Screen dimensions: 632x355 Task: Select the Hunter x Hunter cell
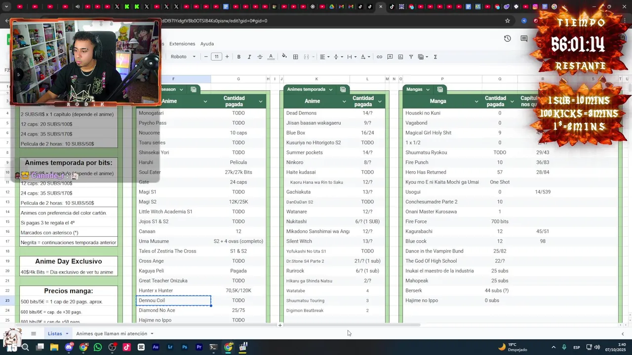173,290
